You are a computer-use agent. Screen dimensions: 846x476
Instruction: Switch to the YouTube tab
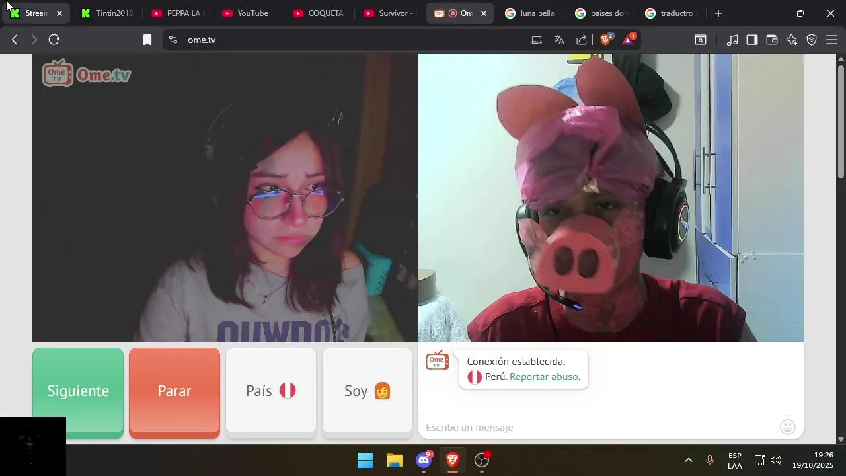248,13
